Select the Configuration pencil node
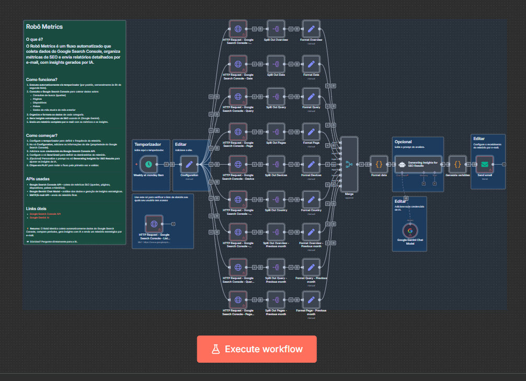This screenshot has width=526, height=381. [189, 164]
